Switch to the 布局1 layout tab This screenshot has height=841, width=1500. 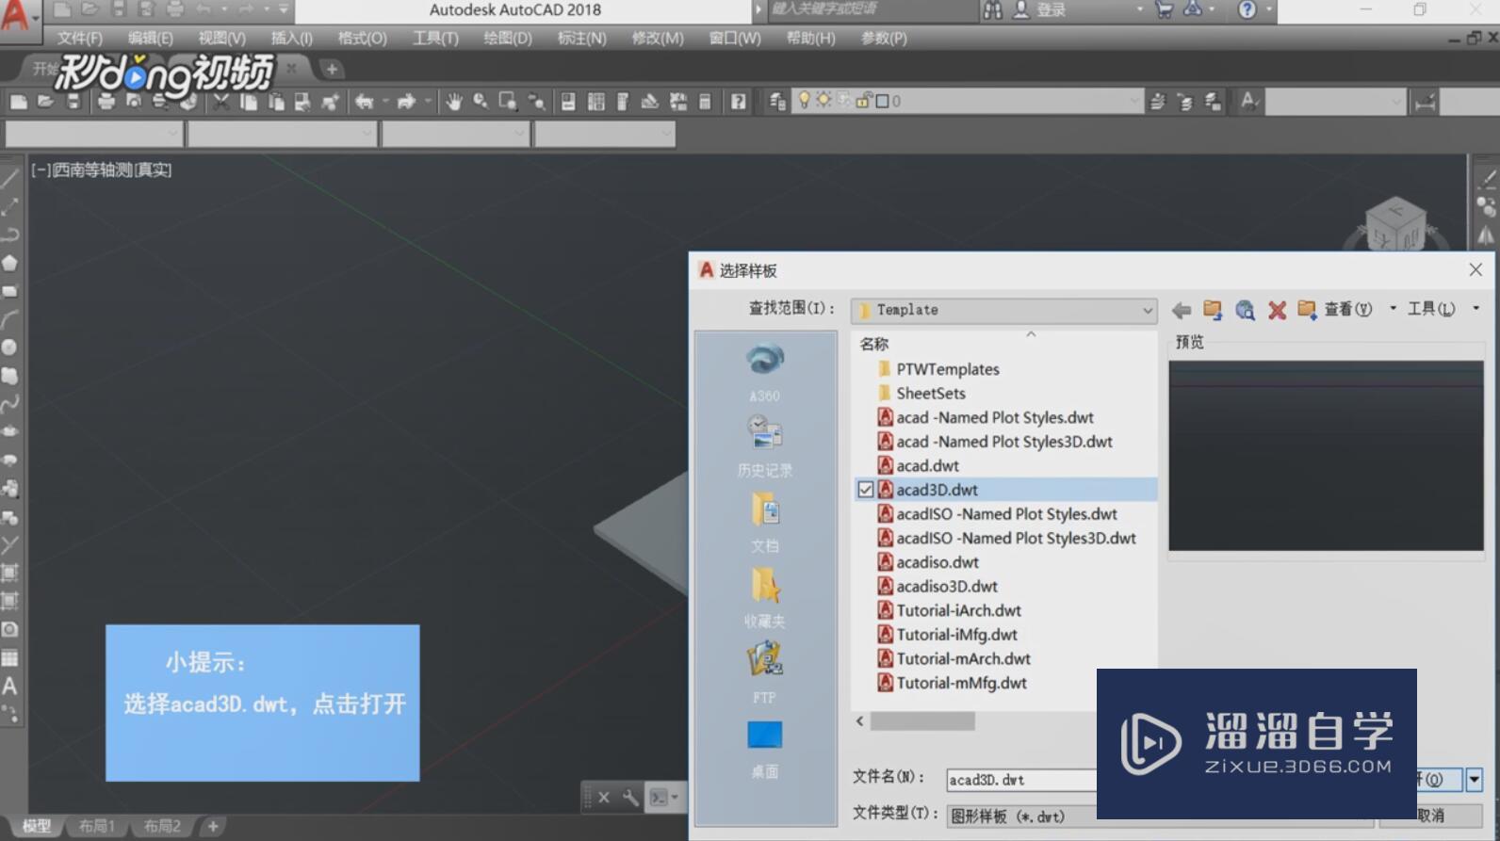tap(96, 826)
